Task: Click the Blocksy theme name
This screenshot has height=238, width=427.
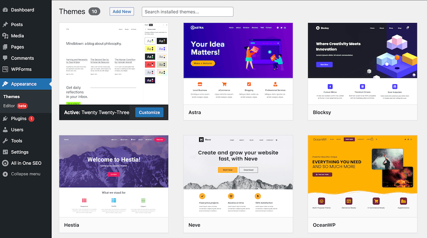Action: (322, 112)
